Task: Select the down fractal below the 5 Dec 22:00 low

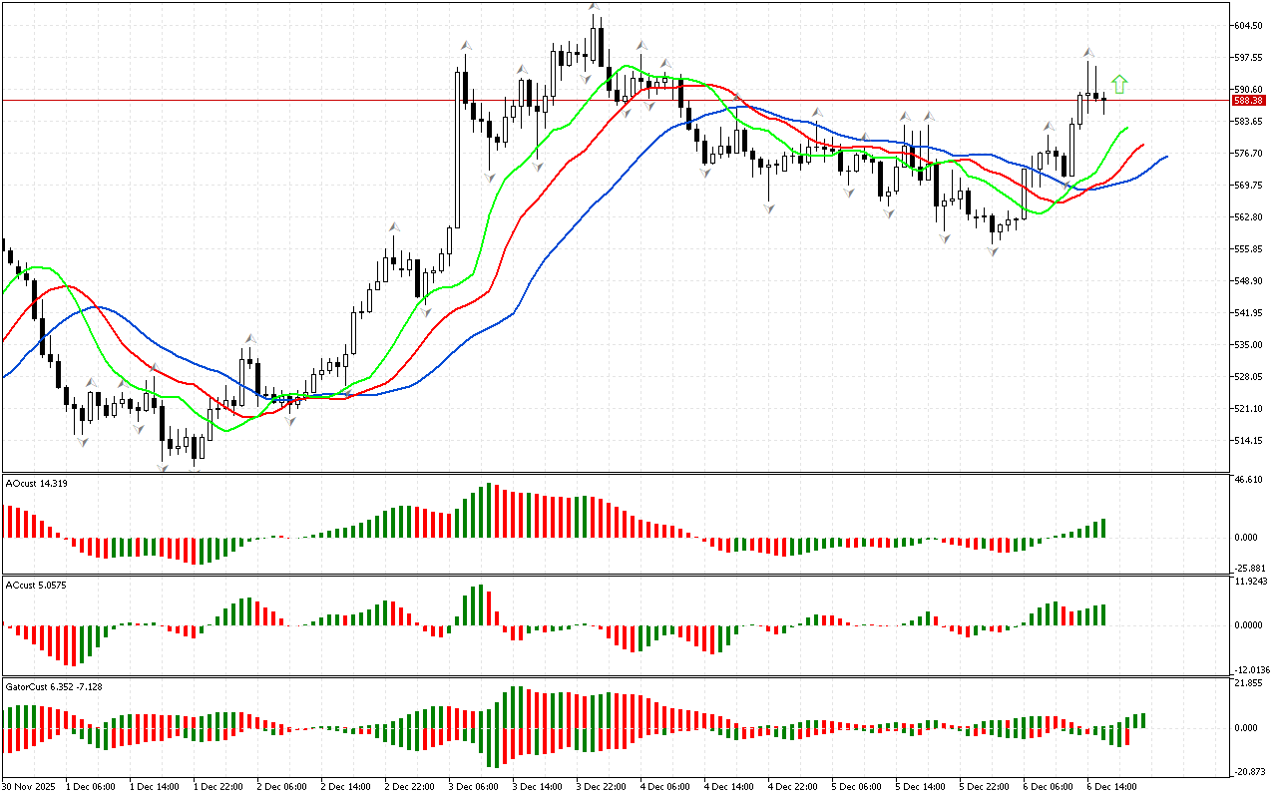Action: pos(993,252)
